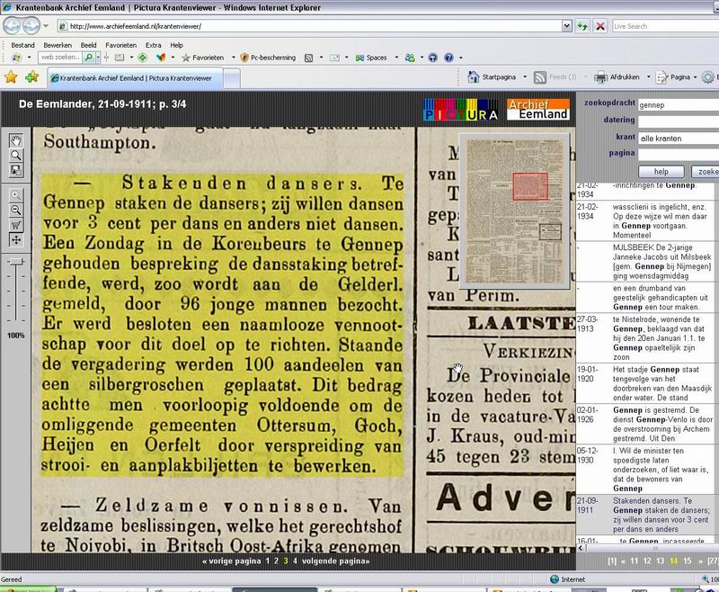Screen dimensions: 719x592
Task: Click the datering input field
Action: (679, 121)
